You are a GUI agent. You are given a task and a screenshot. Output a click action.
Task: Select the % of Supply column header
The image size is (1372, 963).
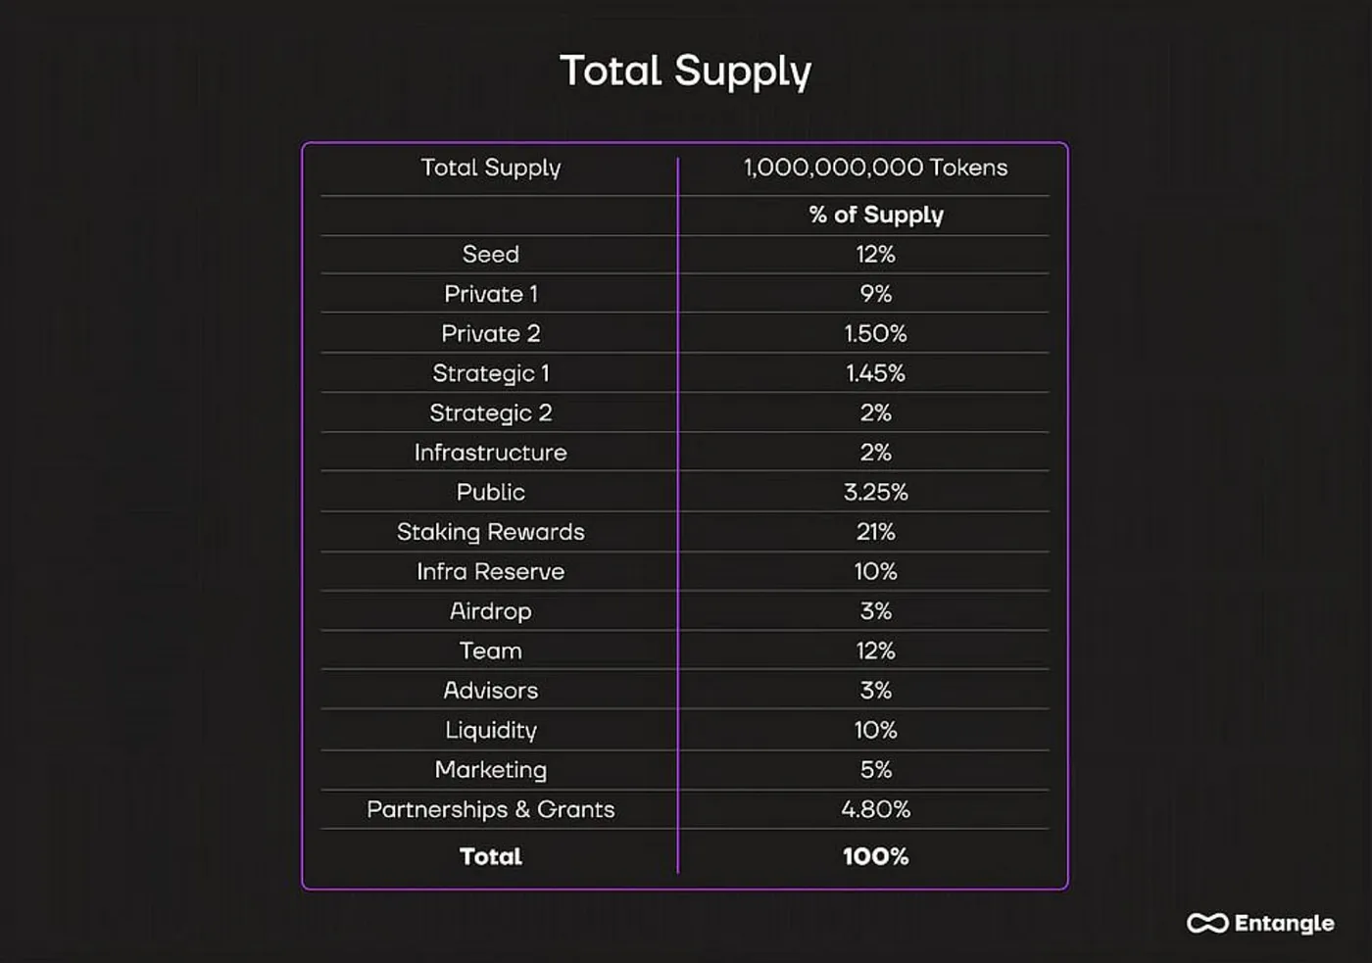876,215
